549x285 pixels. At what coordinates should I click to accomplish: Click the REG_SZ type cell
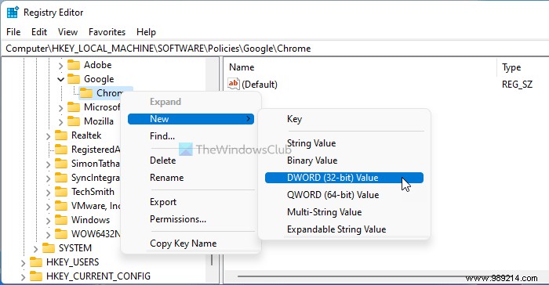[517, 85]
